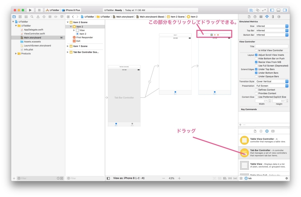301x197 pixels.
Task: Select Tab Bar Controller library item
Action: pyautogui.click(x=264, y=153)
